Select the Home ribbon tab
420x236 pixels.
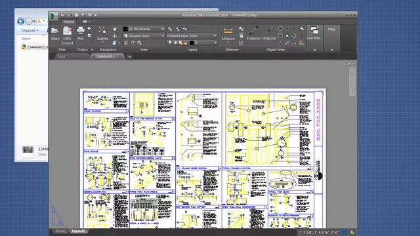[x=69, y=22]
